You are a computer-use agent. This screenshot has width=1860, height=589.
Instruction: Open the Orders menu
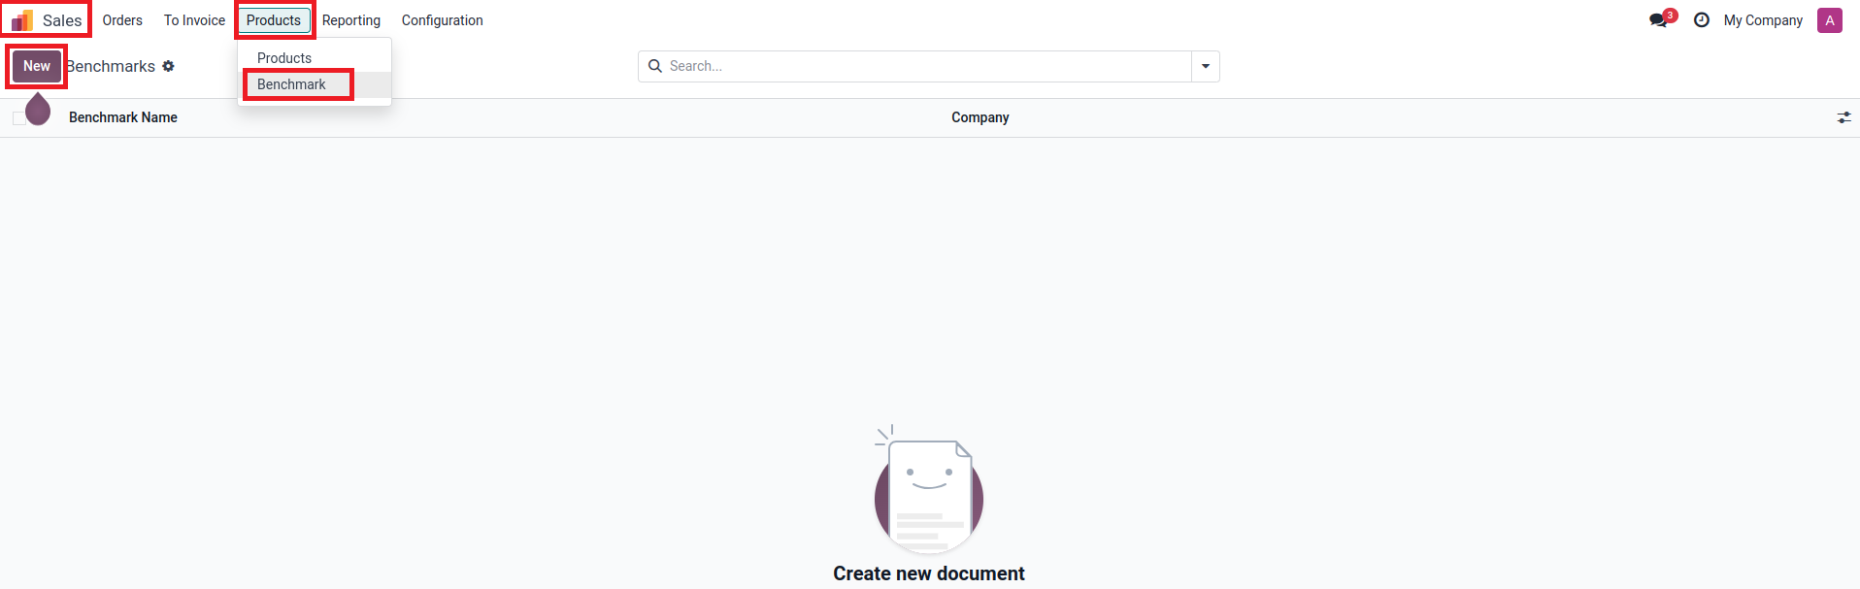tap(122, 20)
